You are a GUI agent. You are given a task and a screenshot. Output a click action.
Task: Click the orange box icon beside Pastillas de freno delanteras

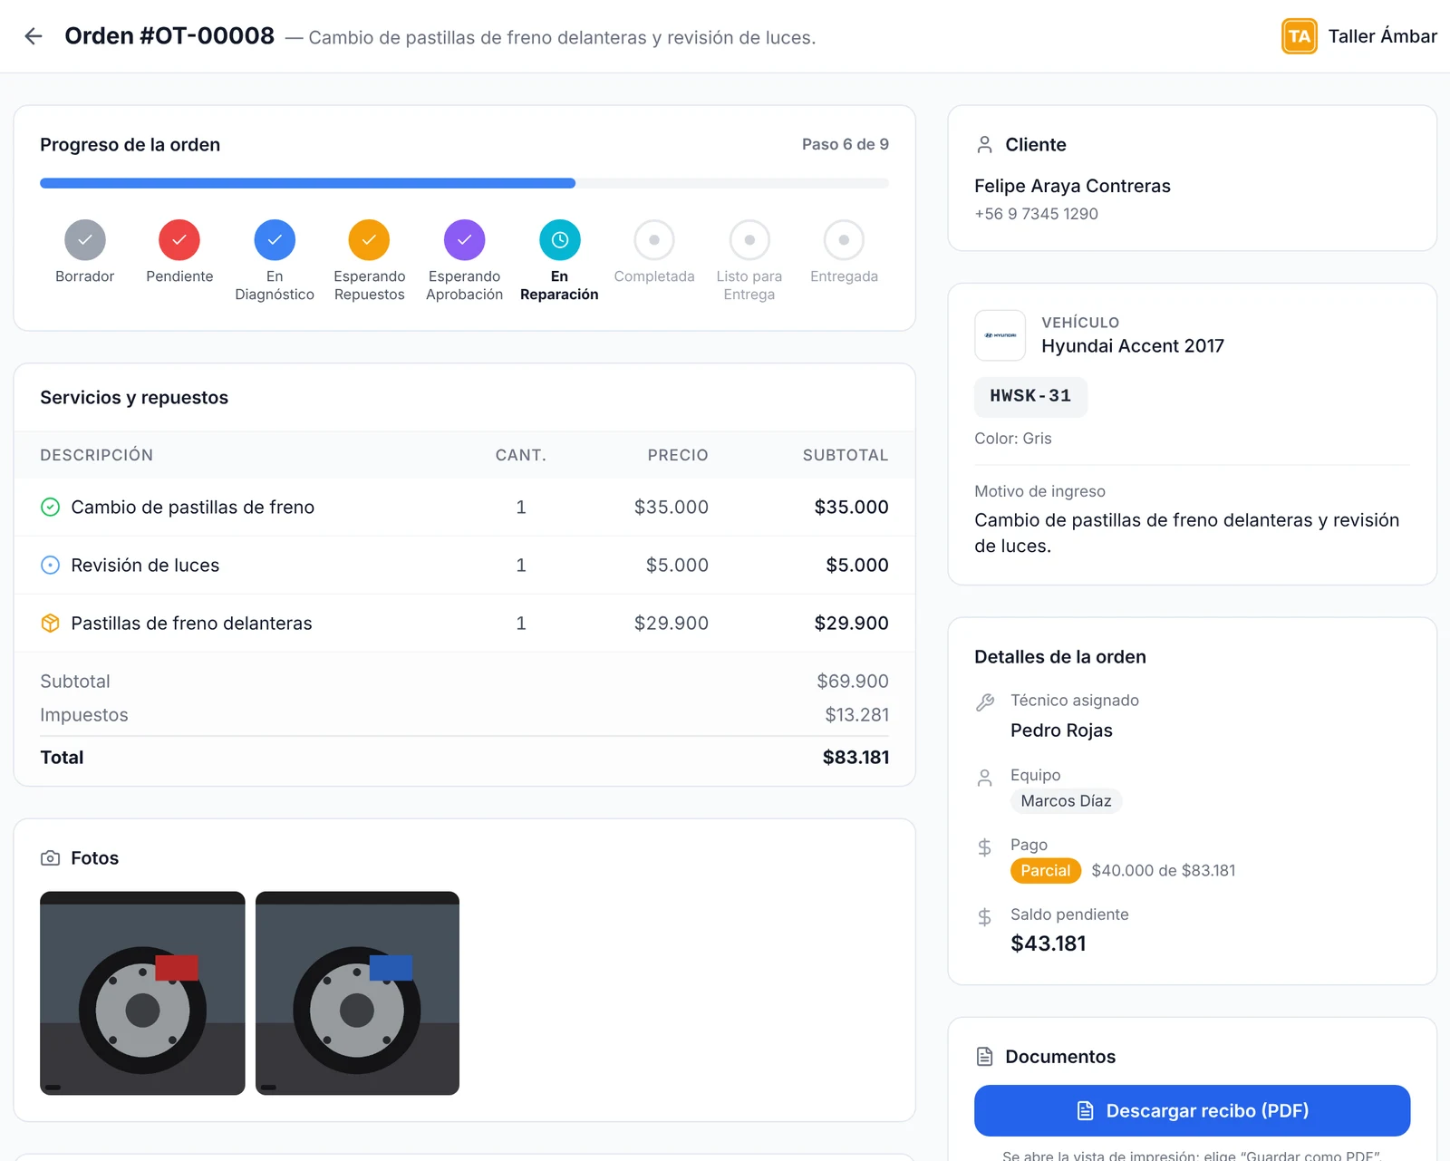click(51, 624)
